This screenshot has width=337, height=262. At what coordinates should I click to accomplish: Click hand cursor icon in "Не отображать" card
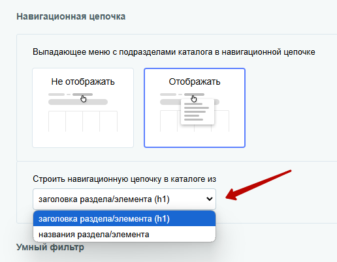click(84, 99)
